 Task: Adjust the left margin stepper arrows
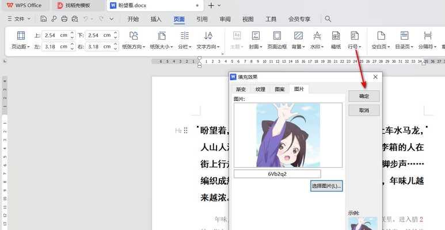click(x=72, y=47)
